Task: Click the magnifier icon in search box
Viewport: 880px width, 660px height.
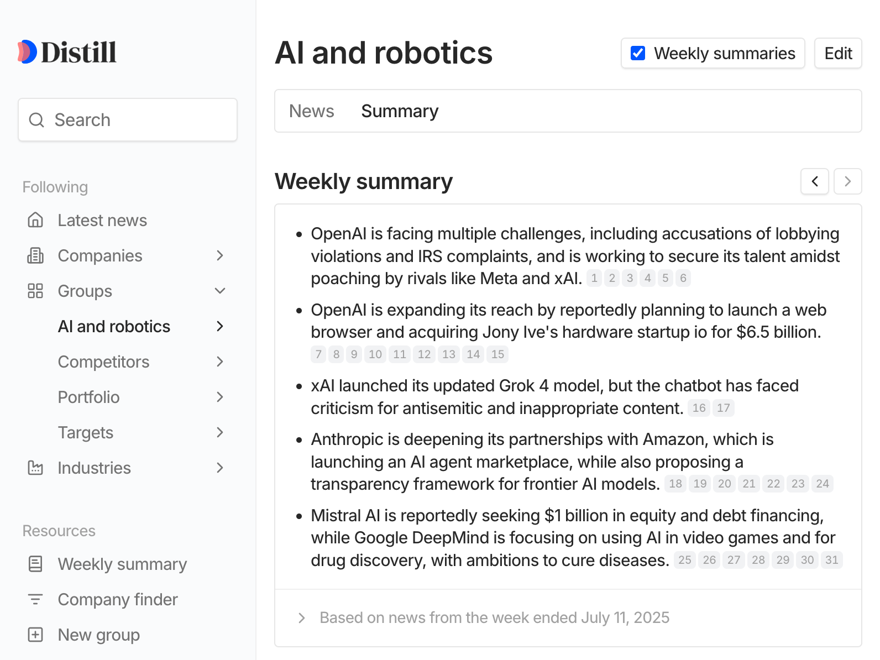Action: point(36,120)
